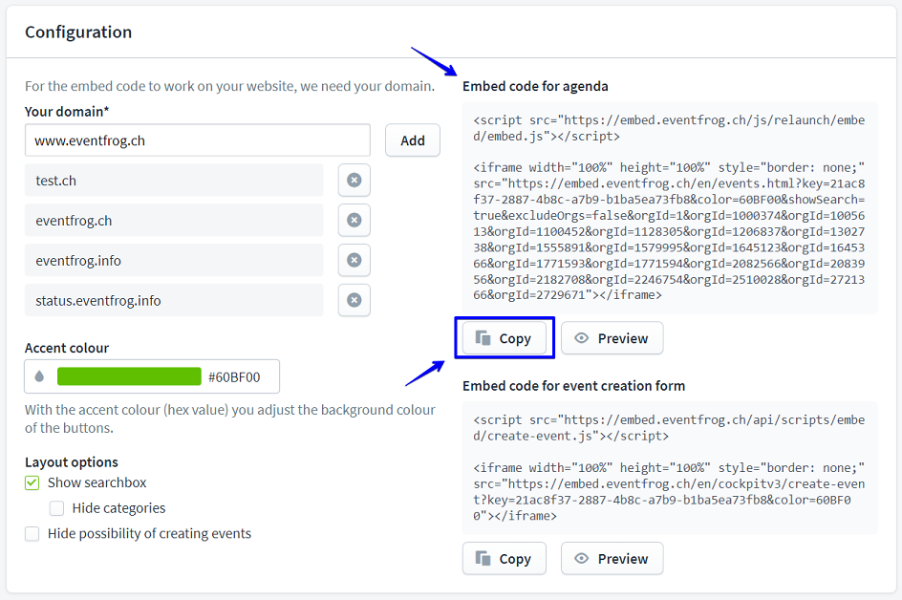Delete the eventfrog.ch domain from list
The image size is (902, 600).
[x=354, y=221]
